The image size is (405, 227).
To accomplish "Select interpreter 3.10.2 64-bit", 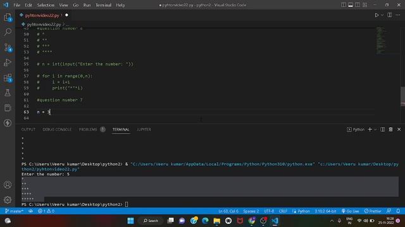I will point(325,211).
